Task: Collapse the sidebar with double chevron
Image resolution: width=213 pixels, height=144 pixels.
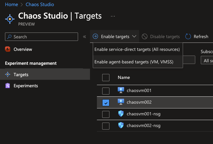Action: pos(84,37)
